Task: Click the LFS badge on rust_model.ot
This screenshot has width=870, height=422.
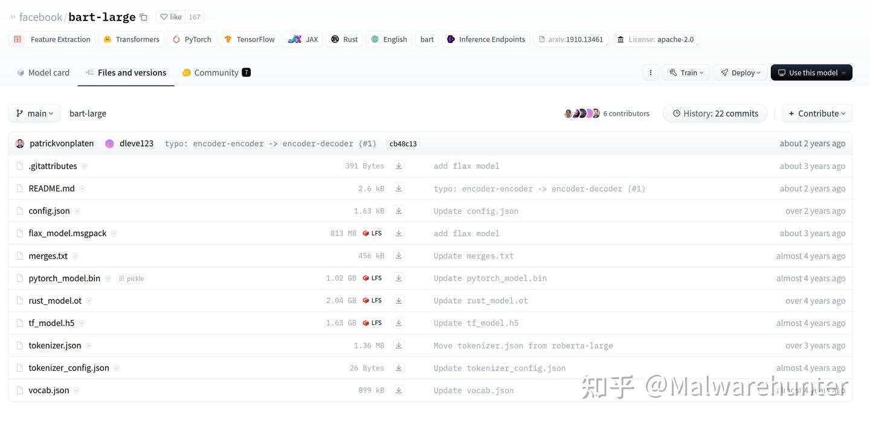Action: point(372,301)
